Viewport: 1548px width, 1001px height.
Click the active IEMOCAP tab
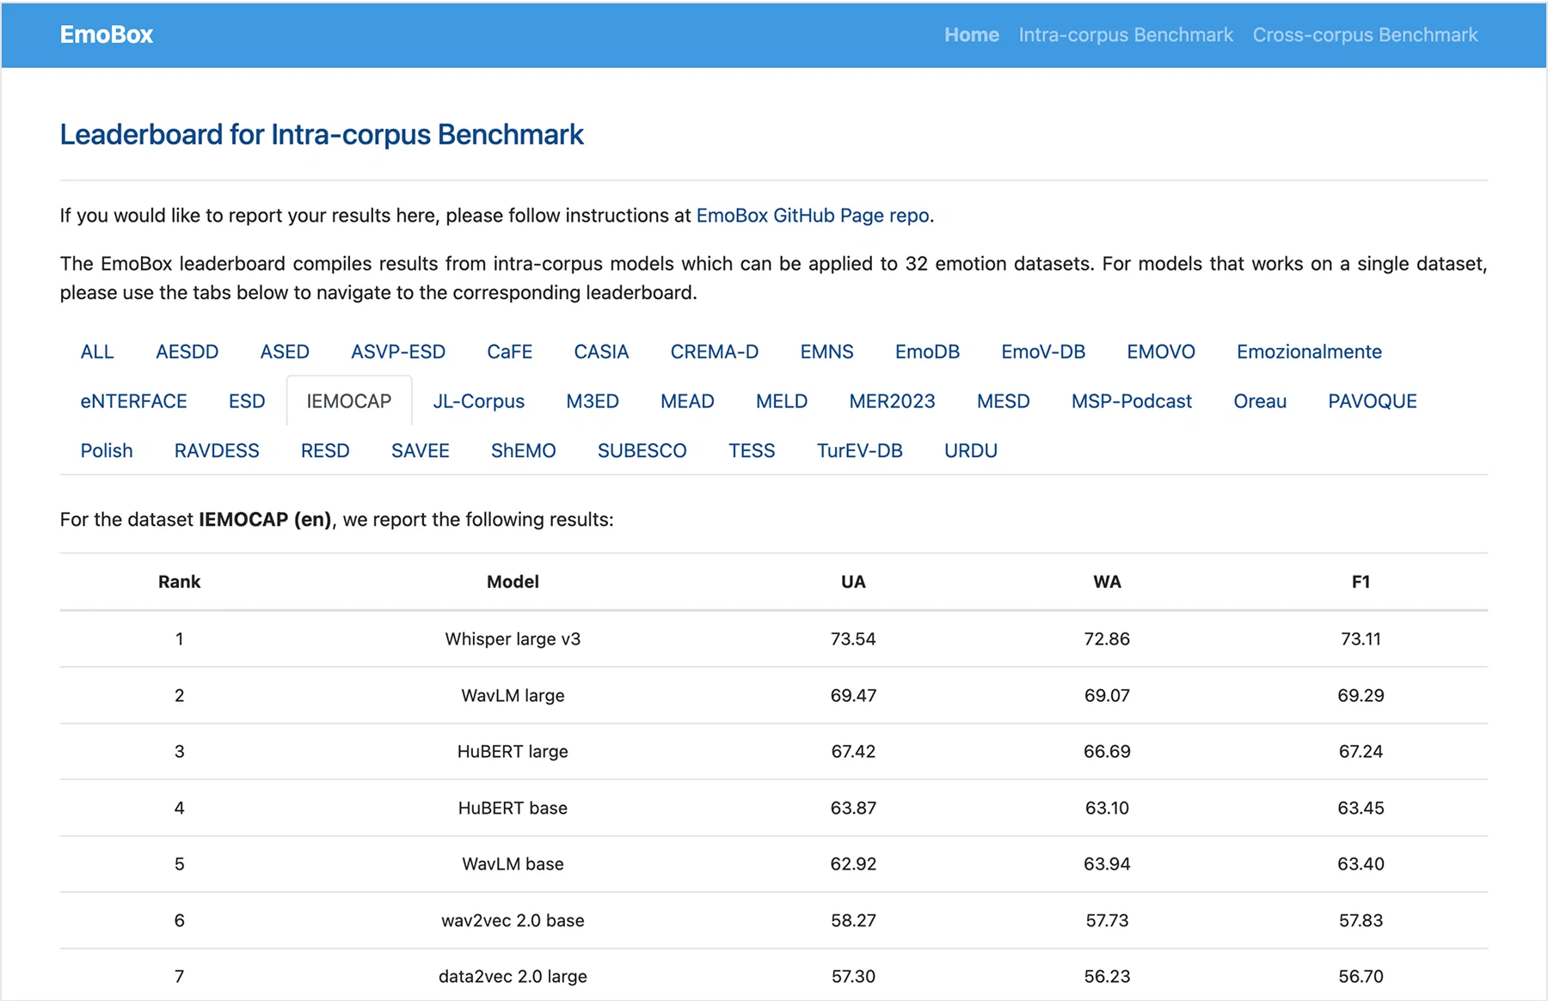pyautogui.click(x=349, y=401)
